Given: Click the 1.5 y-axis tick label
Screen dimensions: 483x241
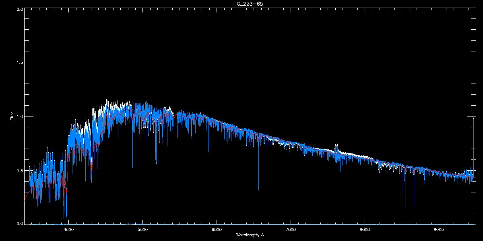Looking at the screenshot, I should tap(19, 63).
